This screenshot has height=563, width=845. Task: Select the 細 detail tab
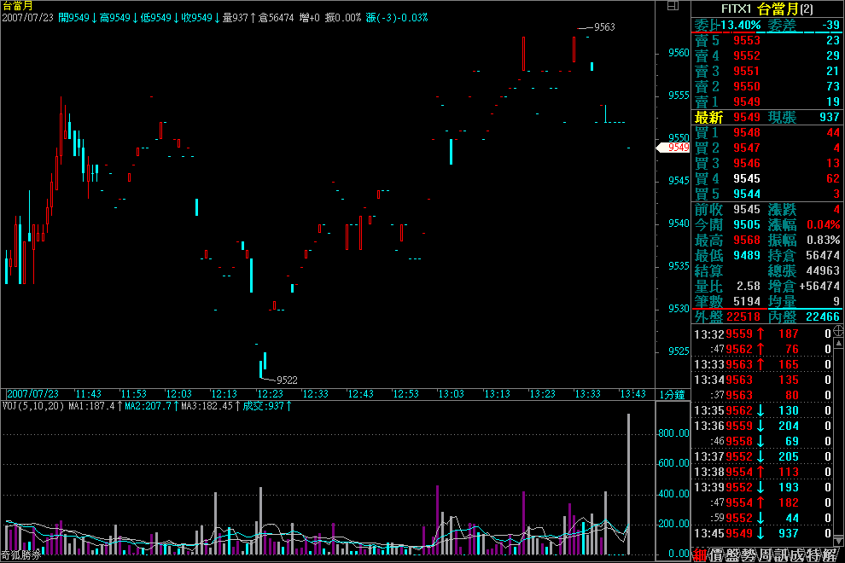[699, 555]
